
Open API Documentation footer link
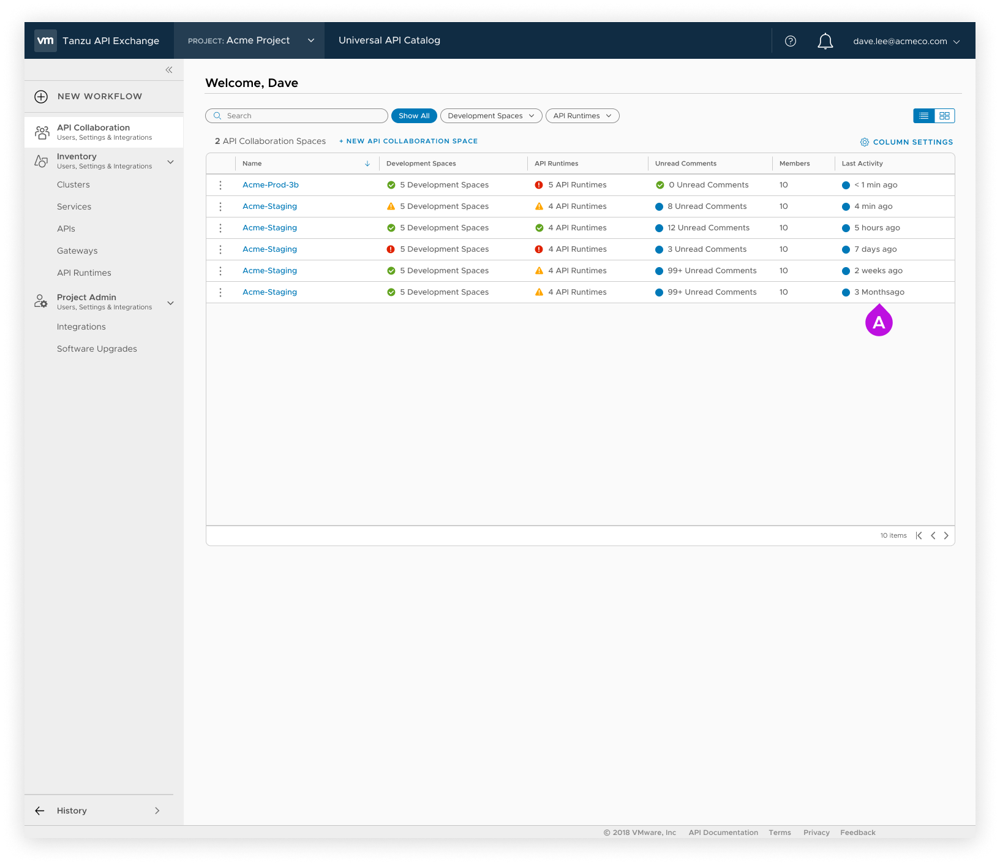pyautogui.click(x=723, y=833)
